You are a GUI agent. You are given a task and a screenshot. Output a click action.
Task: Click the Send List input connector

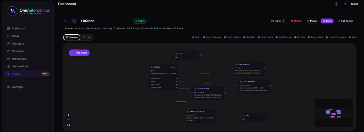[x=148, y=77]
